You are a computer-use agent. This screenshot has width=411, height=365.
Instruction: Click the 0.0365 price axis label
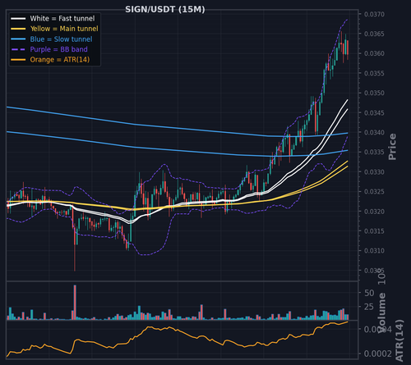click(374, 34)
